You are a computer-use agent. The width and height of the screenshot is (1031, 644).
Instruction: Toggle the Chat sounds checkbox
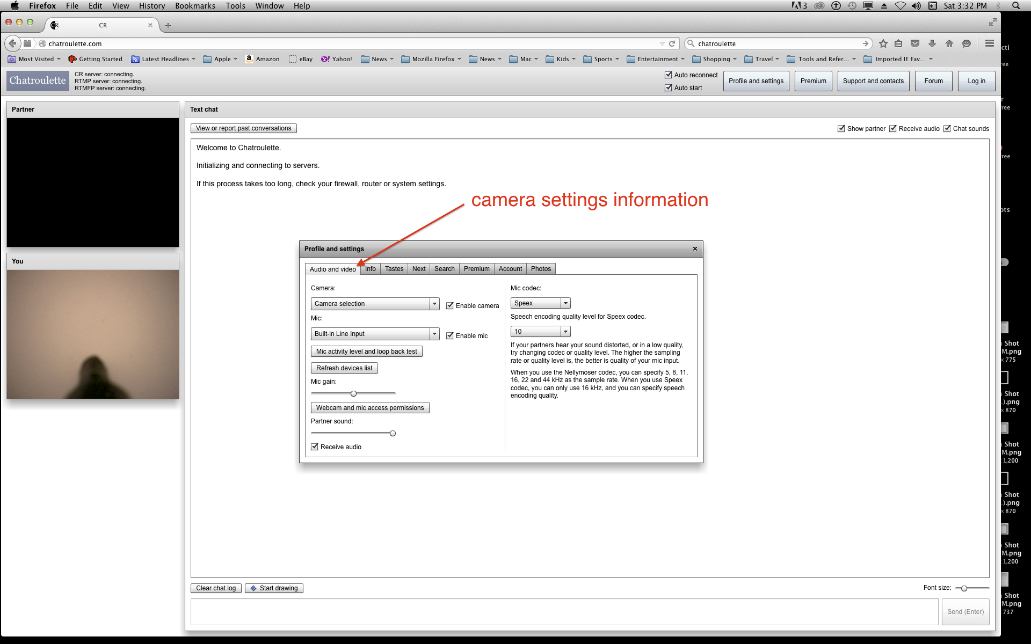click(x=947, y=129)
